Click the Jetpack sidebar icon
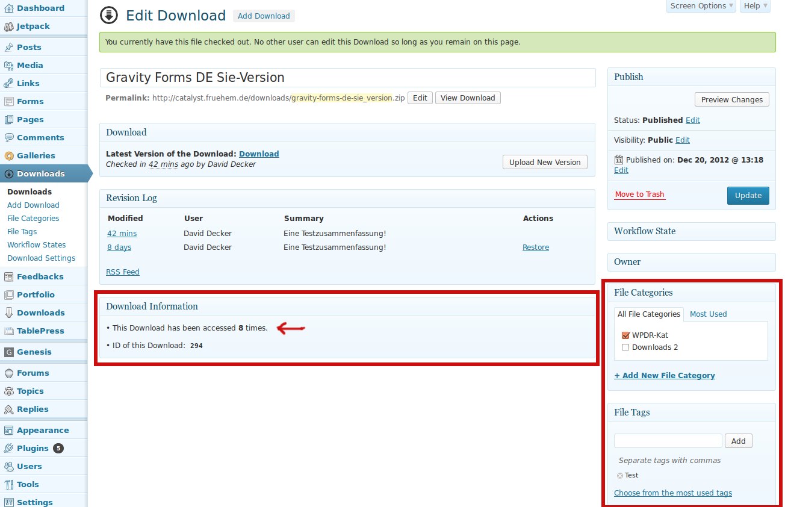Screen dimensions: 785x507 (x=9, y=26)
